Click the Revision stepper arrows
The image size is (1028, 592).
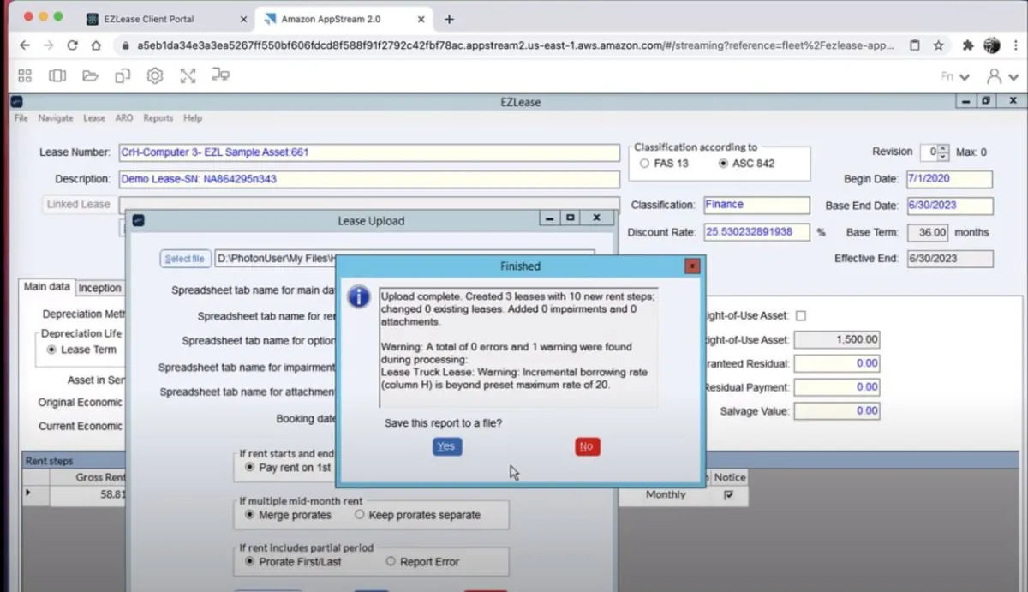[943, 152]
